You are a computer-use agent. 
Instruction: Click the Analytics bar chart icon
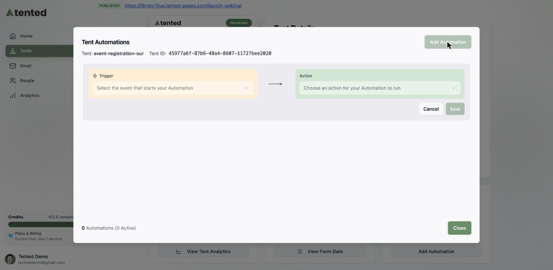click(13, 96)
